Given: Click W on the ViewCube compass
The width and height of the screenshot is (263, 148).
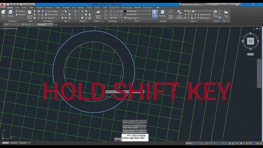Looking at the screenshot, I should 243,41.
